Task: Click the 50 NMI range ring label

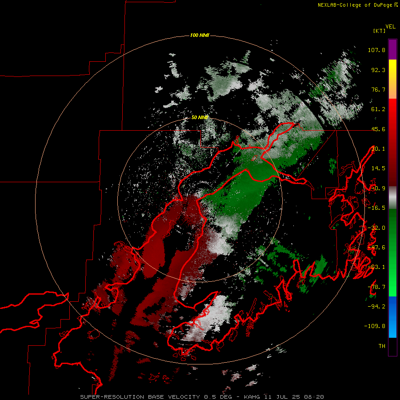Action: (x=200, y=117)
